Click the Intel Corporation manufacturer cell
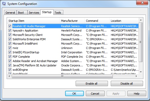The height and width of the screenshot is (101, 150). tap(72, 52)
